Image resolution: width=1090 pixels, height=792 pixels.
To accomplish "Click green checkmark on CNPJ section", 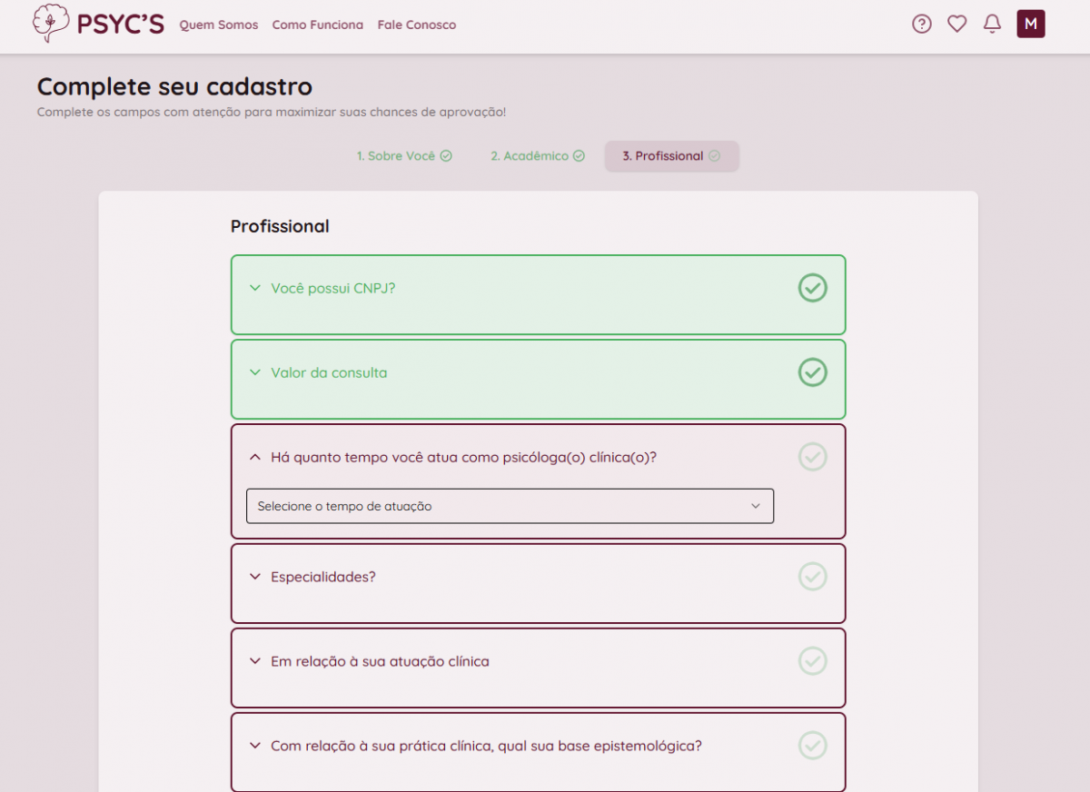I will click(812, 288).
